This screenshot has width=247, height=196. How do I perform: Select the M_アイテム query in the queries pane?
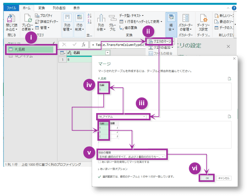20,56
